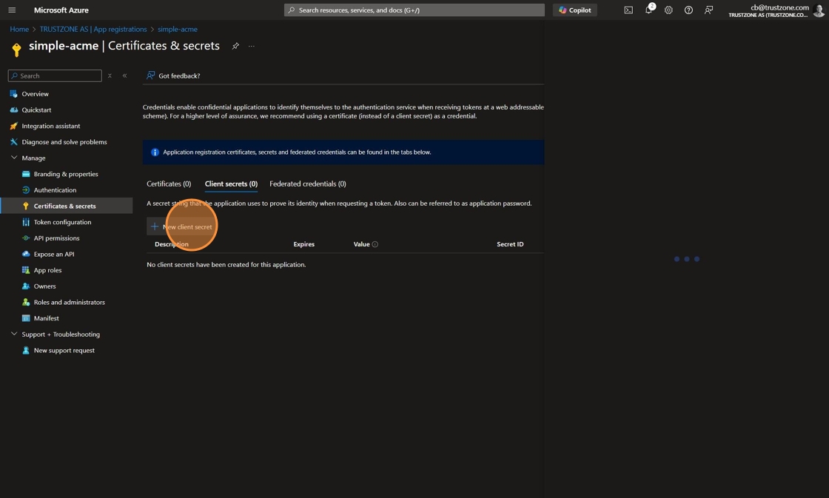Open Cloud Shell from the top bar

[628, 10]
